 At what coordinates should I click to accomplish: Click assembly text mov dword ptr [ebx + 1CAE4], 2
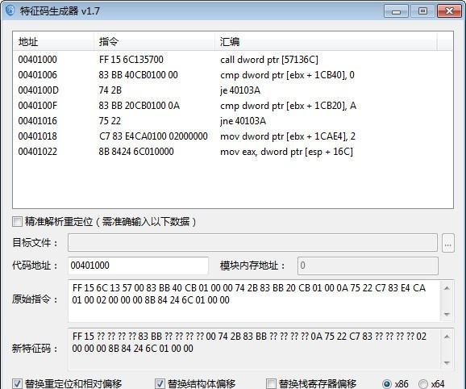click(x=288, y=136)
